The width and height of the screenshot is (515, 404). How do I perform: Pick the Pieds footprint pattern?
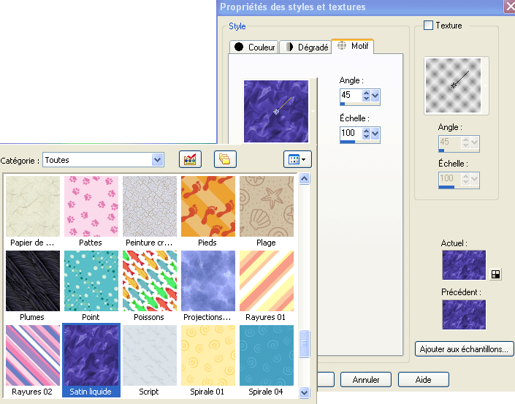click(207, 206)
